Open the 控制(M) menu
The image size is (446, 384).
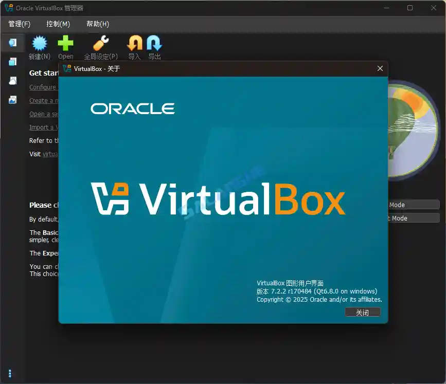[58, 24]
